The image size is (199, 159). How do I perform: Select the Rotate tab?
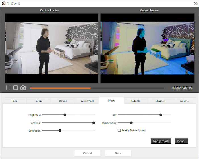(63, 101)
